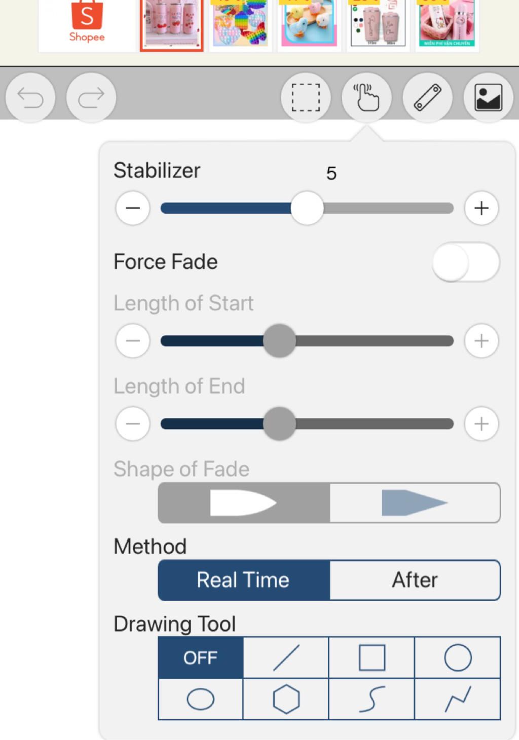Viewport: 519px width, 740px height.
Task: Open the Shopee ad thumbnail
Action: tap(87, 25)
